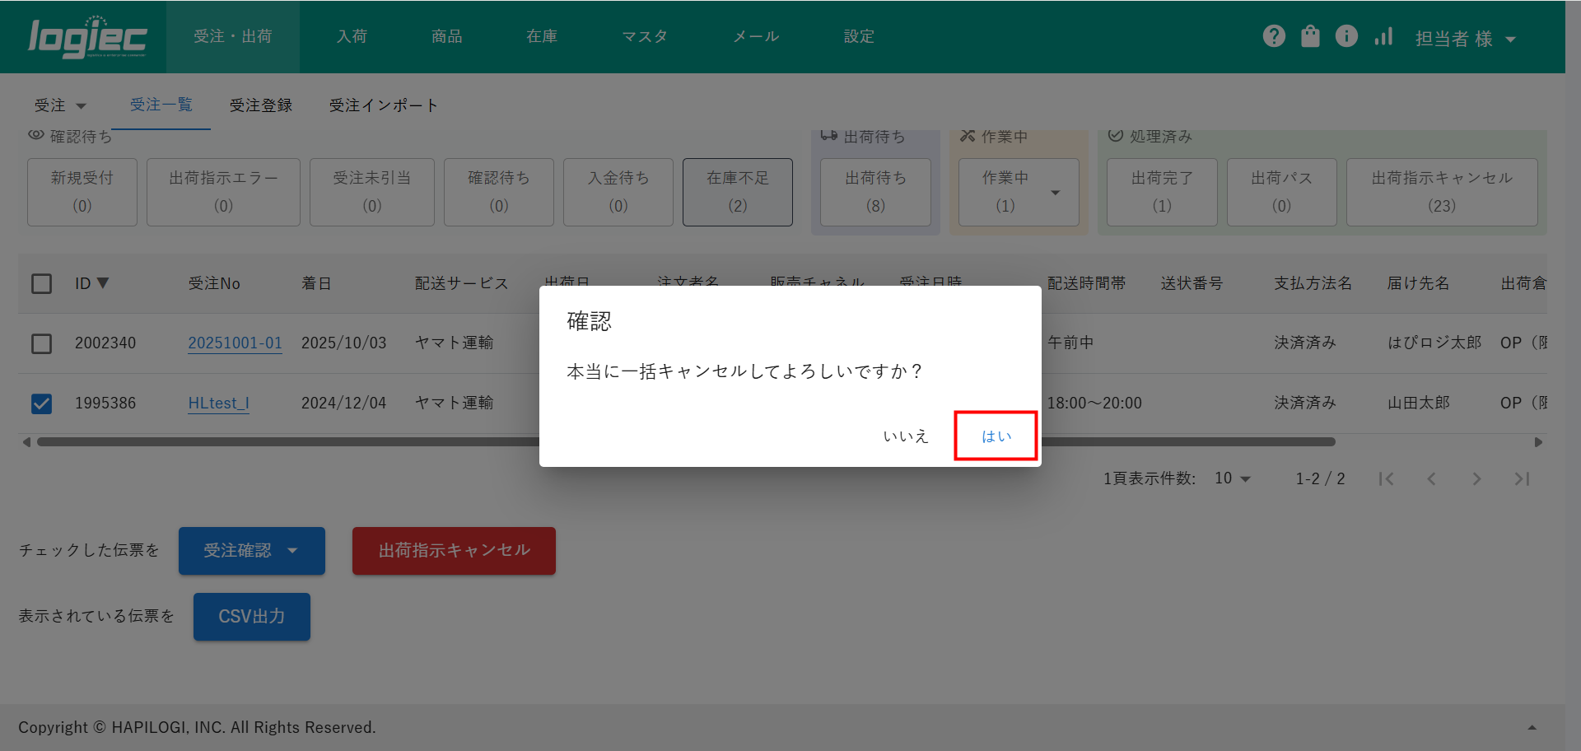Jump to last page pagination icon
The width and height of the screenshot is (1581, 751).
point(1522,478)
